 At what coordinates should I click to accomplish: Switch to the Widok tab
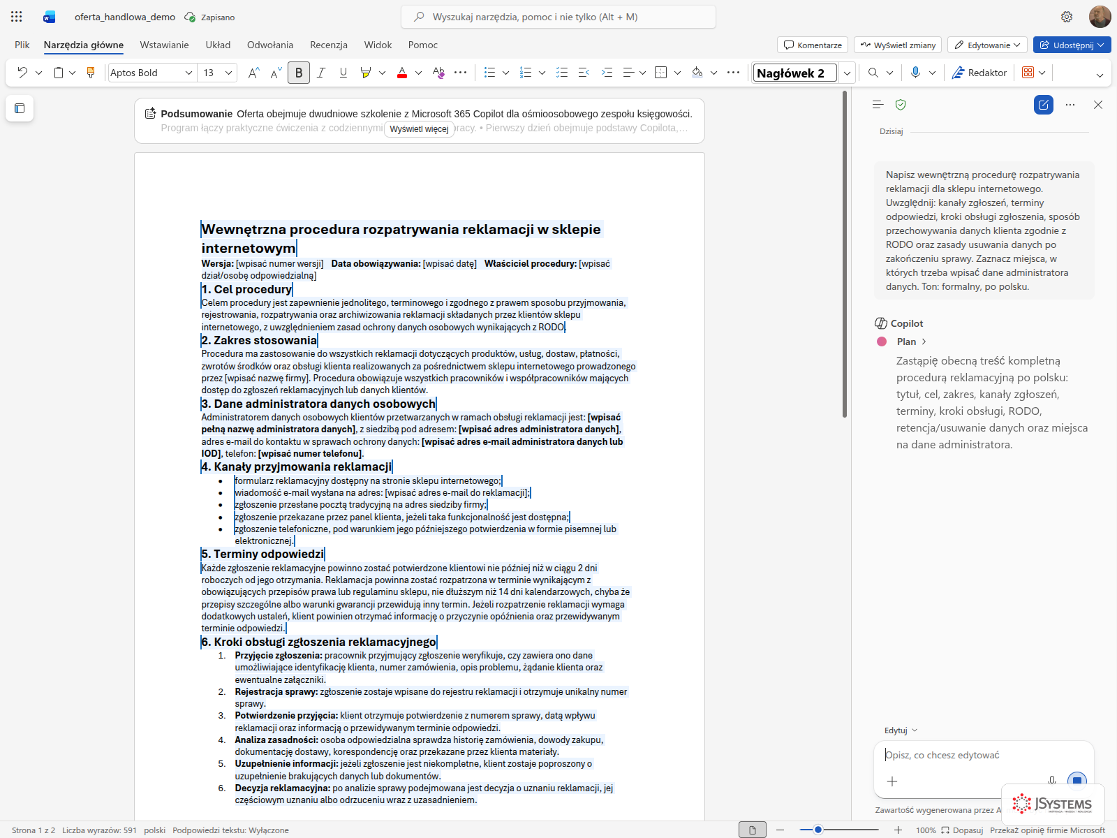pyautogui.click(x=378, y=45)
